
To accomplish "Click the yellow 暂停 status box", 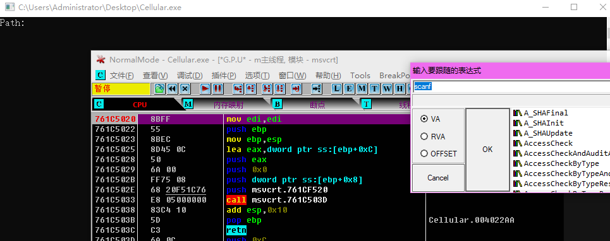I will pyautogui.click(x=121, y=89).
